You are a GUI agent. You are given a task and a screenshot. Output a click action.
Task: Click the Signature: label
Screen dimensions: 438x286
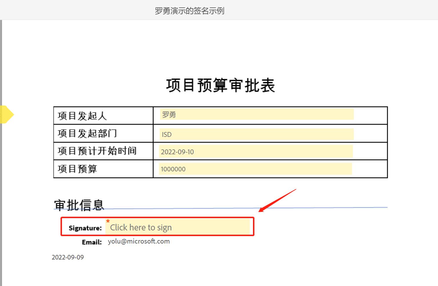(85, 228)
